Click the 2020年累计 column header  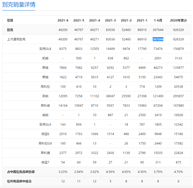(178, 20)
